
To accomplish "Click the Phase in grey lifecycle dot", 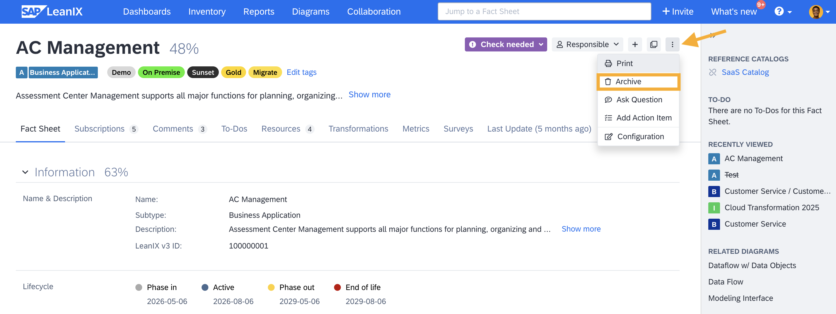I will click(139, 287).
